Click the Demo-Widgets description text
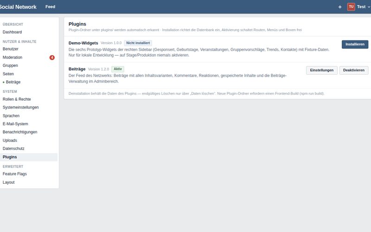The height and width of the screenshot is (232, 371). tap(199, 52)
